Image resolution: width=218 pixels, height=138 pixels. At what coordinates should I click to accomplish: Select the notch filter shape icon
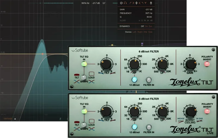146,3
